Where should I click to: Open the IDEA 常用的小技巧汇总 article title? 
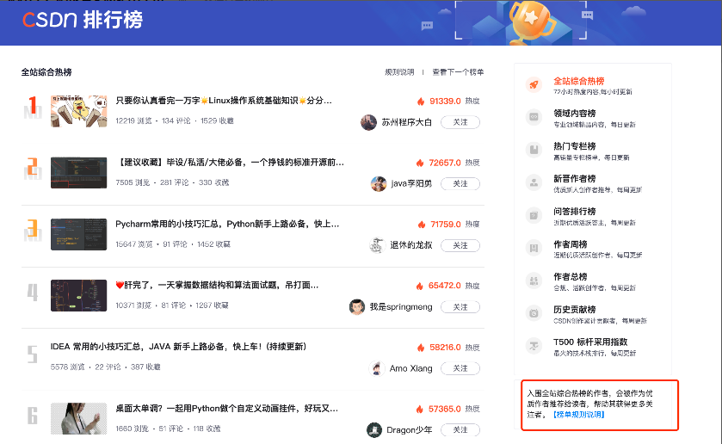(x=178, y=347)
